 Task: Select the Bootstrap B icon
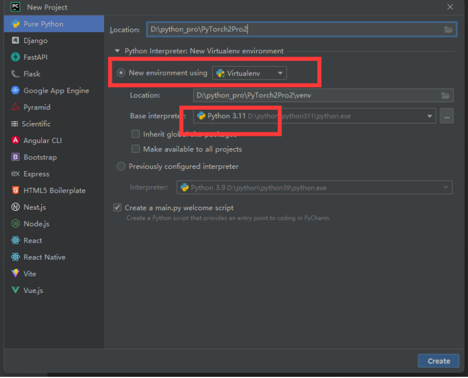[x=15, y=157]
